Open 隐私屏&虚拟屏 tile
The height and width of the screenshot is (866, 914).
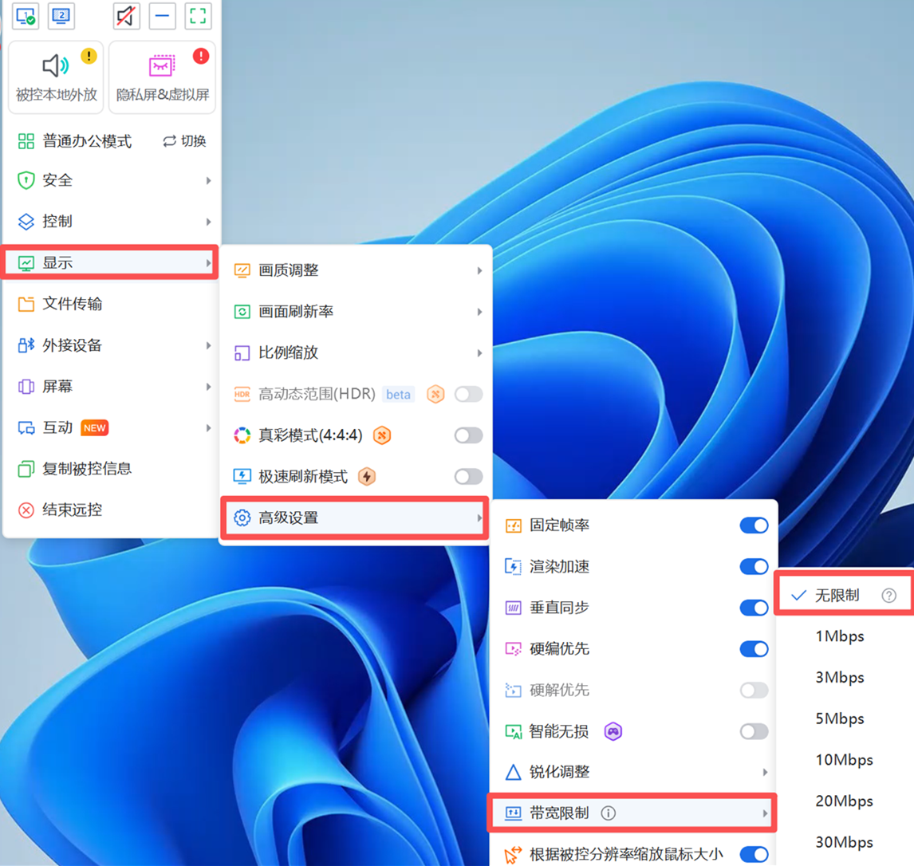pos(162,77)
